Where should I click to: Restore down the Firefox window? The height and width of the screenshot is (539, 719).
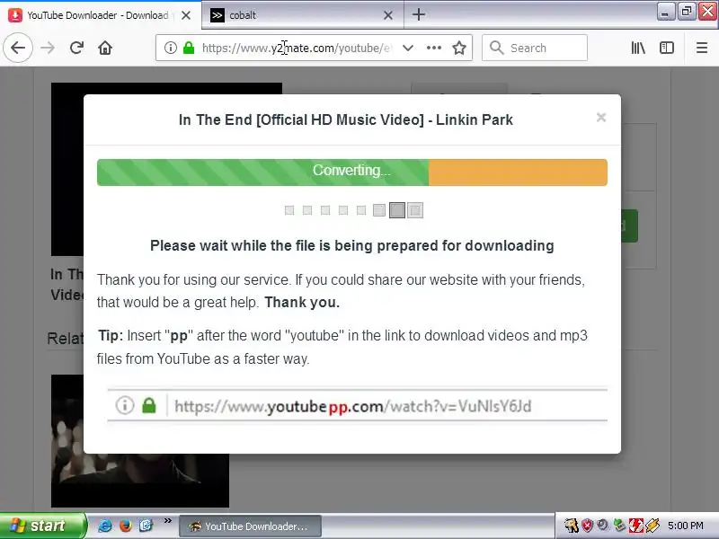pyautogui.click(x=686, y=12)
